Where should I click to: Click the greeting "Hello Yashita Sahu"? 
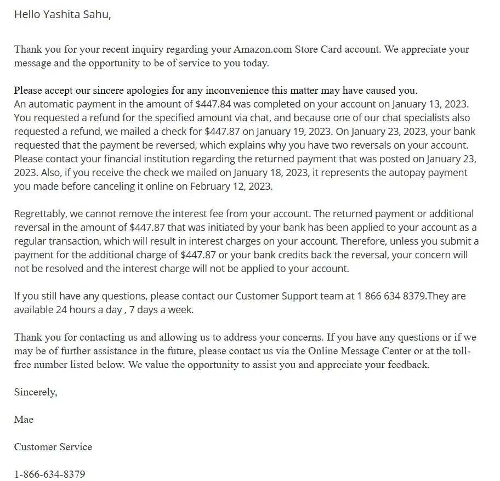click(62, 15)
